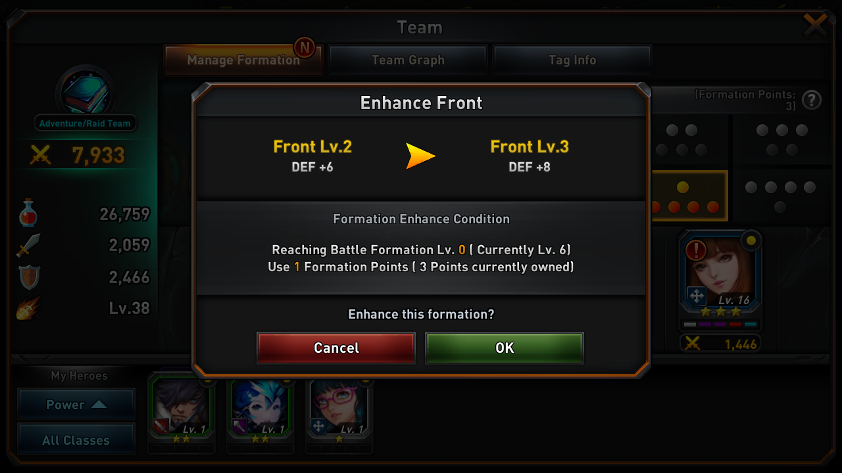Open the Tag Info tab

[572, 60]
